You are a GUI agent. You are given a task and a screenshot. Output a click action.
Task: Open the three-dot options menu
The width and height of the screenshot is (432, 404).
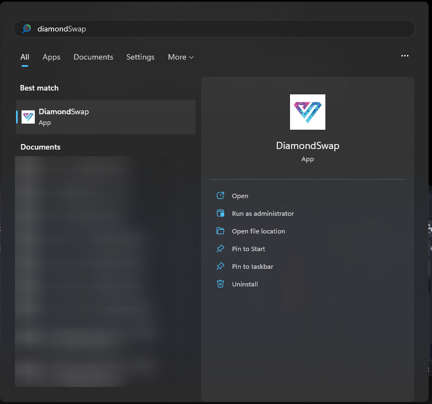pos(405,56)
